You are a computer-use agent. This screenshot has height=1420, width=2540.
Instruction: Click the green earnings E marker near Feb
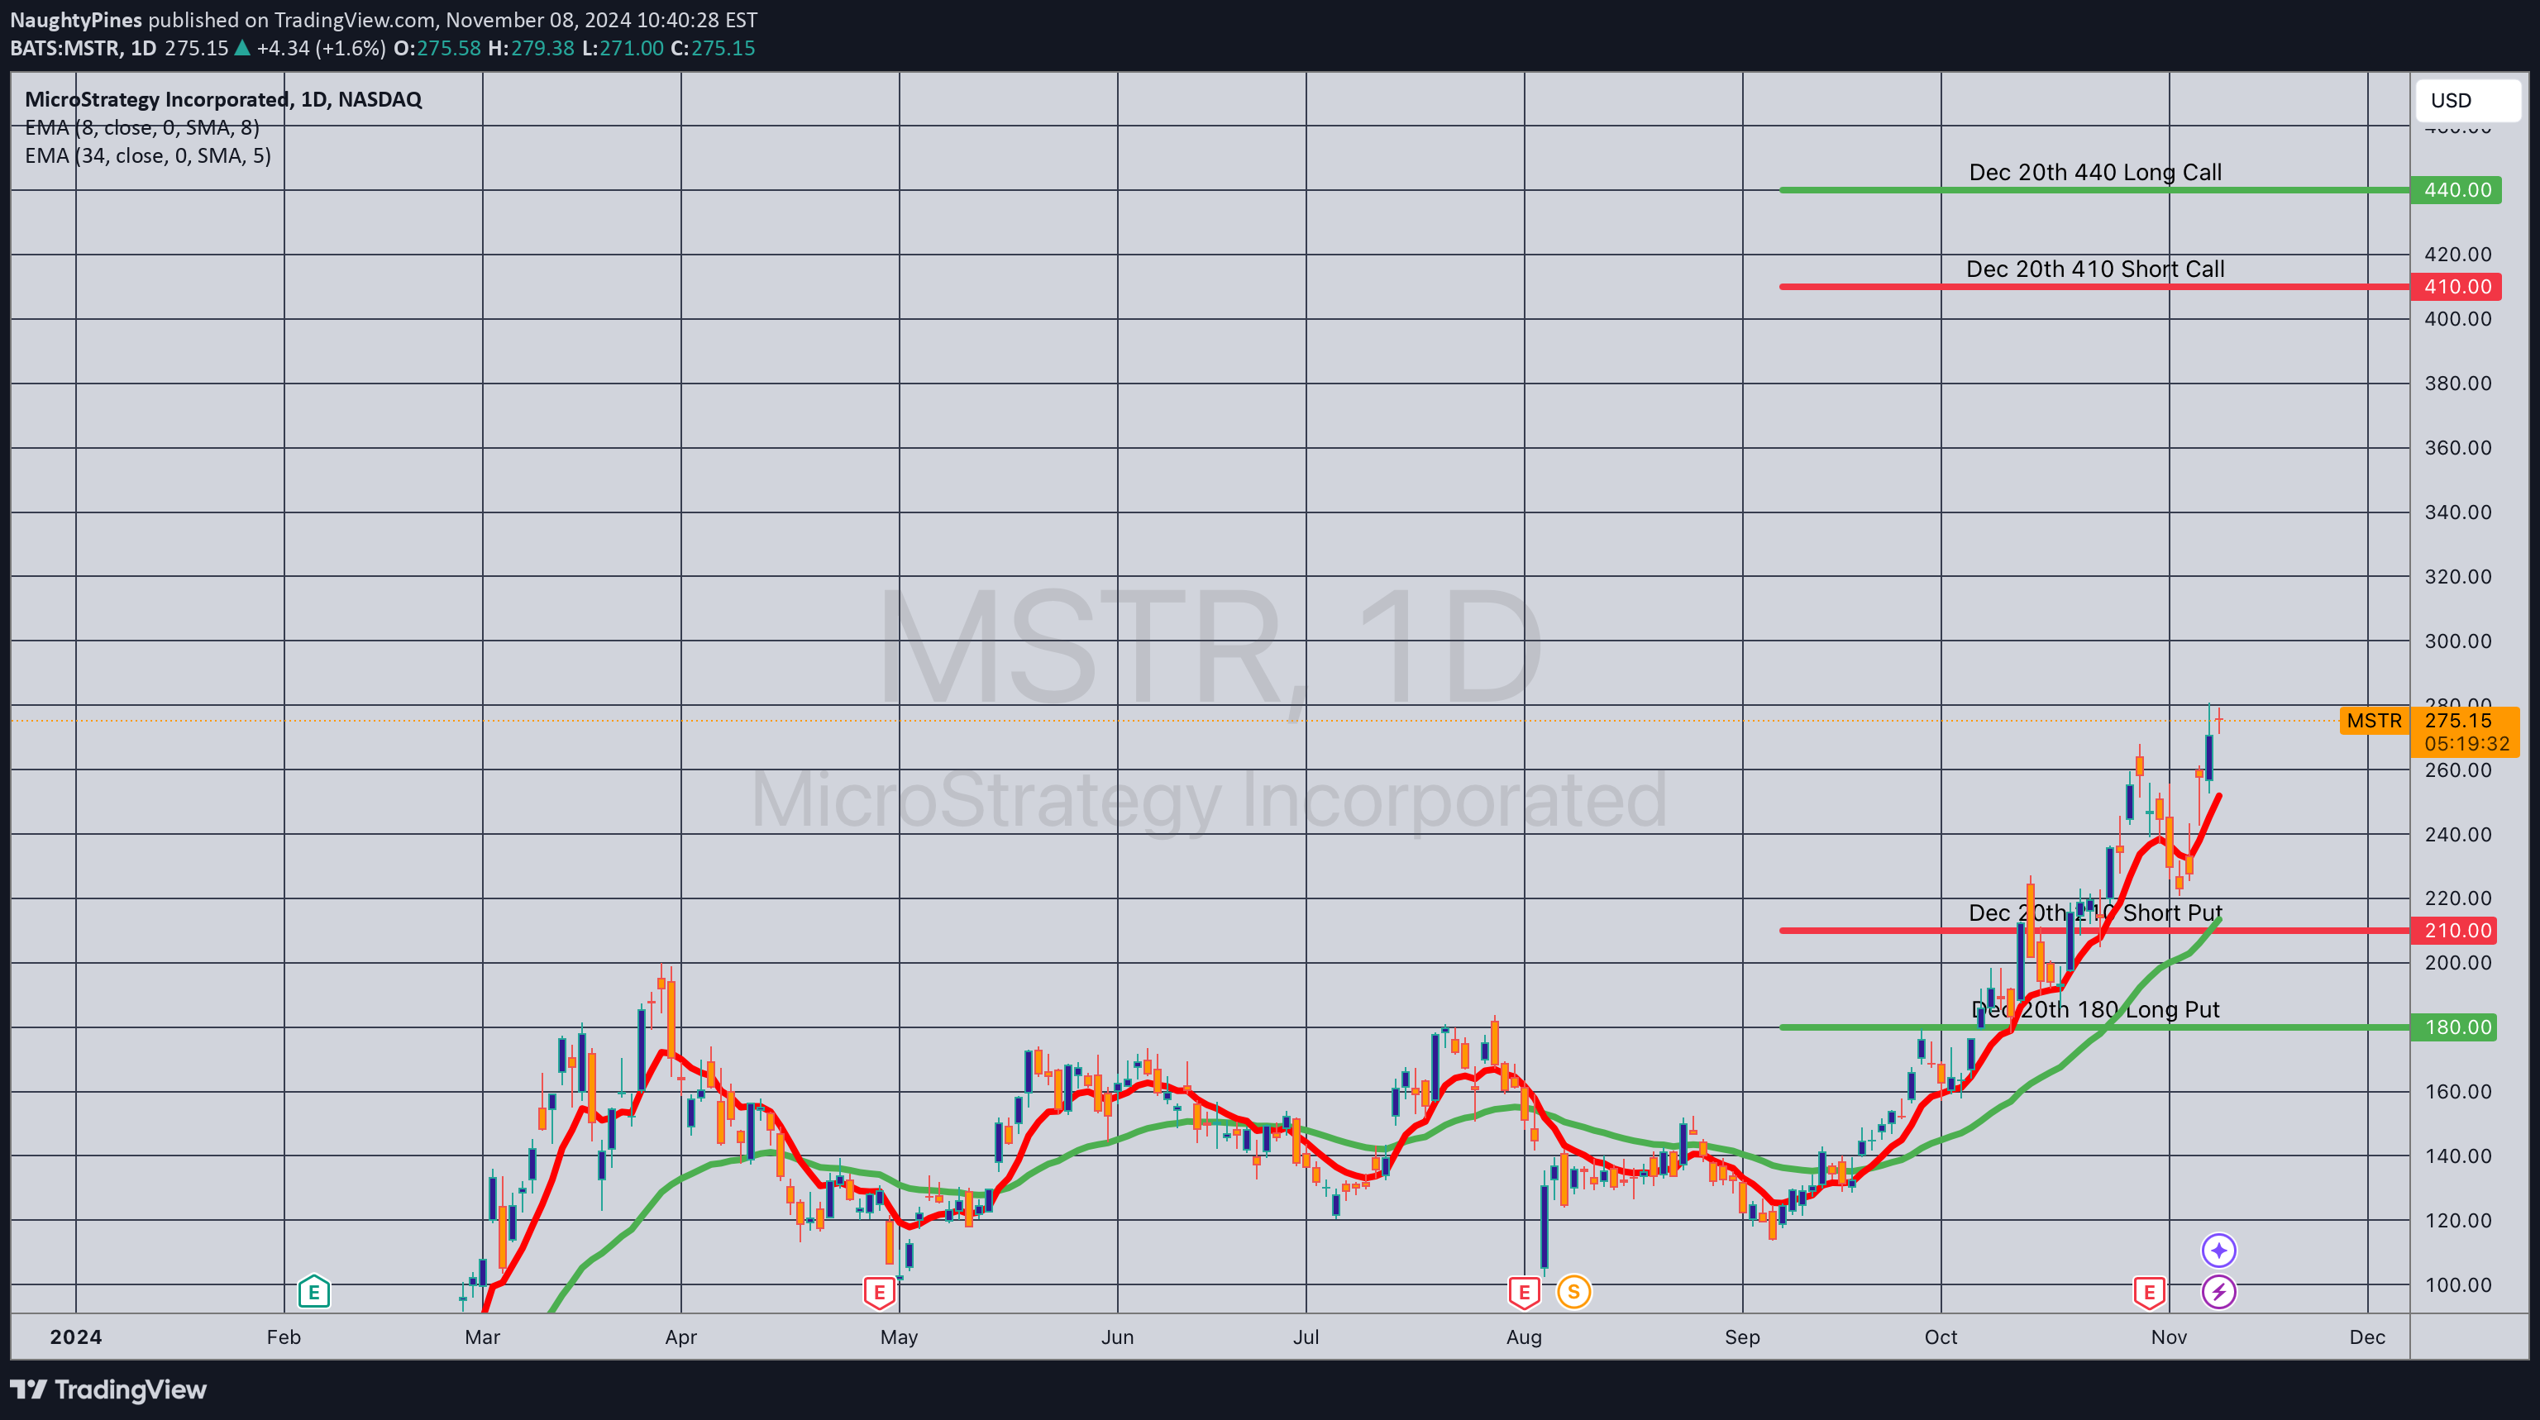[x=313, y=1291]
